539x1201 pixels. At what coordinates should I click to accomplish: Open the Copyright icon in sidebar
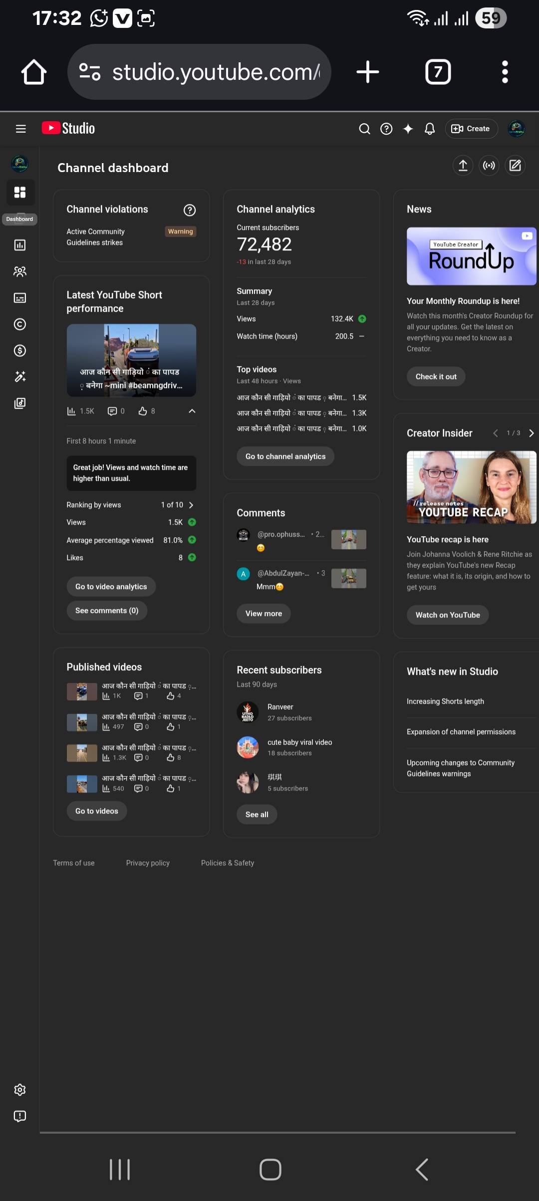coord(20,324)
